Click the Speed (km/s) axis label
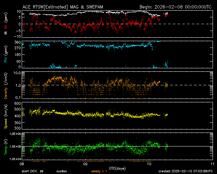 coord(6,116)
